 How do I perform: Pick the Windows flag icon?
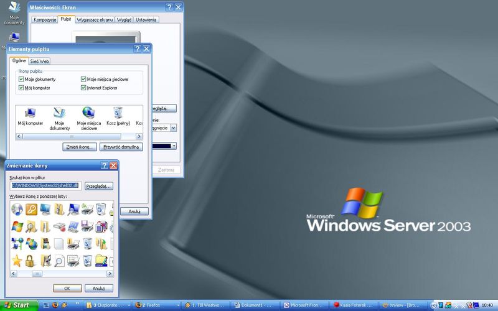[x=17, y=226]
